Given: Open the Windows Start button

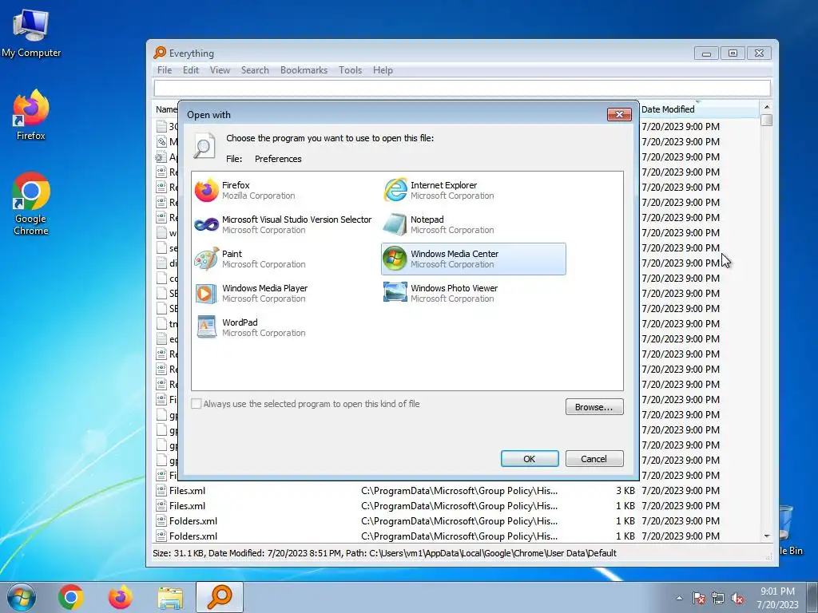Looking at the screenshot, I should click(22, 597).
